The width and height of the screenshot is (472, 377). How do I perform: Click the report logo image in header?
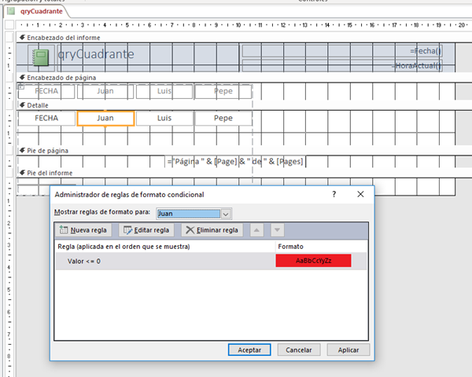point(41,57)
